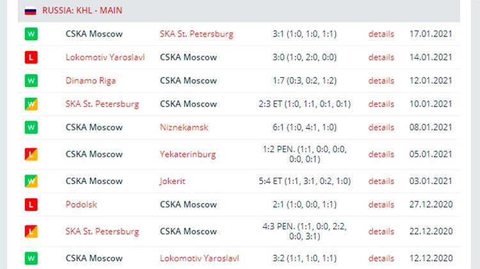Click the overtime W badge on Jokerit row
The image size is (480, 269).
pyautogui.click(x=31, y=181)
